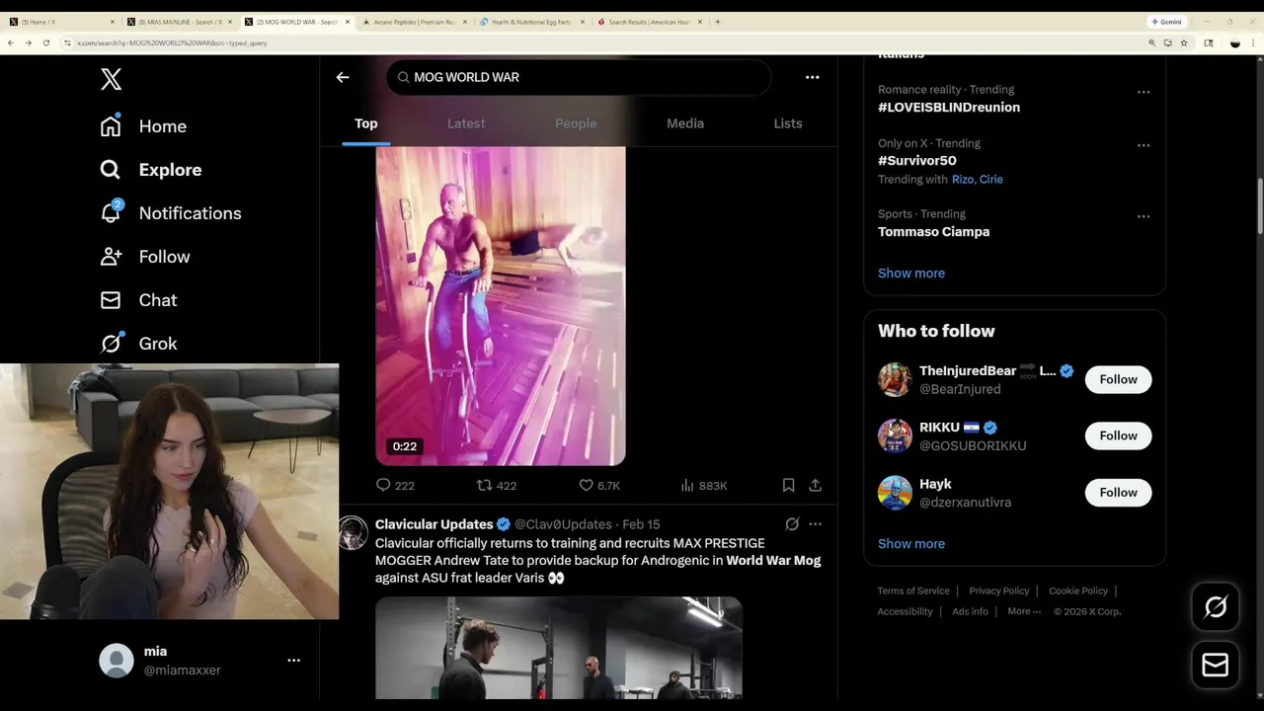Show more who to follow
1264x711 pixels.
911,543
